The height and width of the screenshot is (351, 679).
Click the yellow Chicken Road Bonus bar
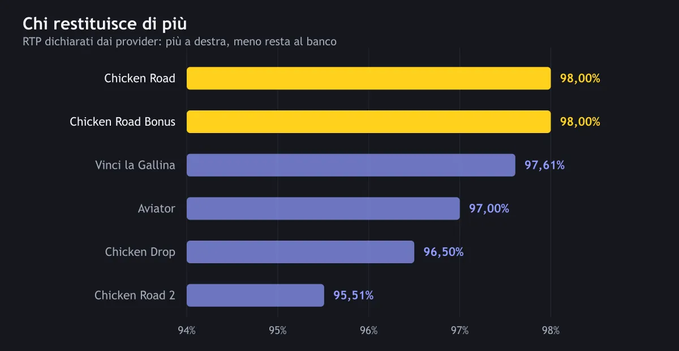368,122
